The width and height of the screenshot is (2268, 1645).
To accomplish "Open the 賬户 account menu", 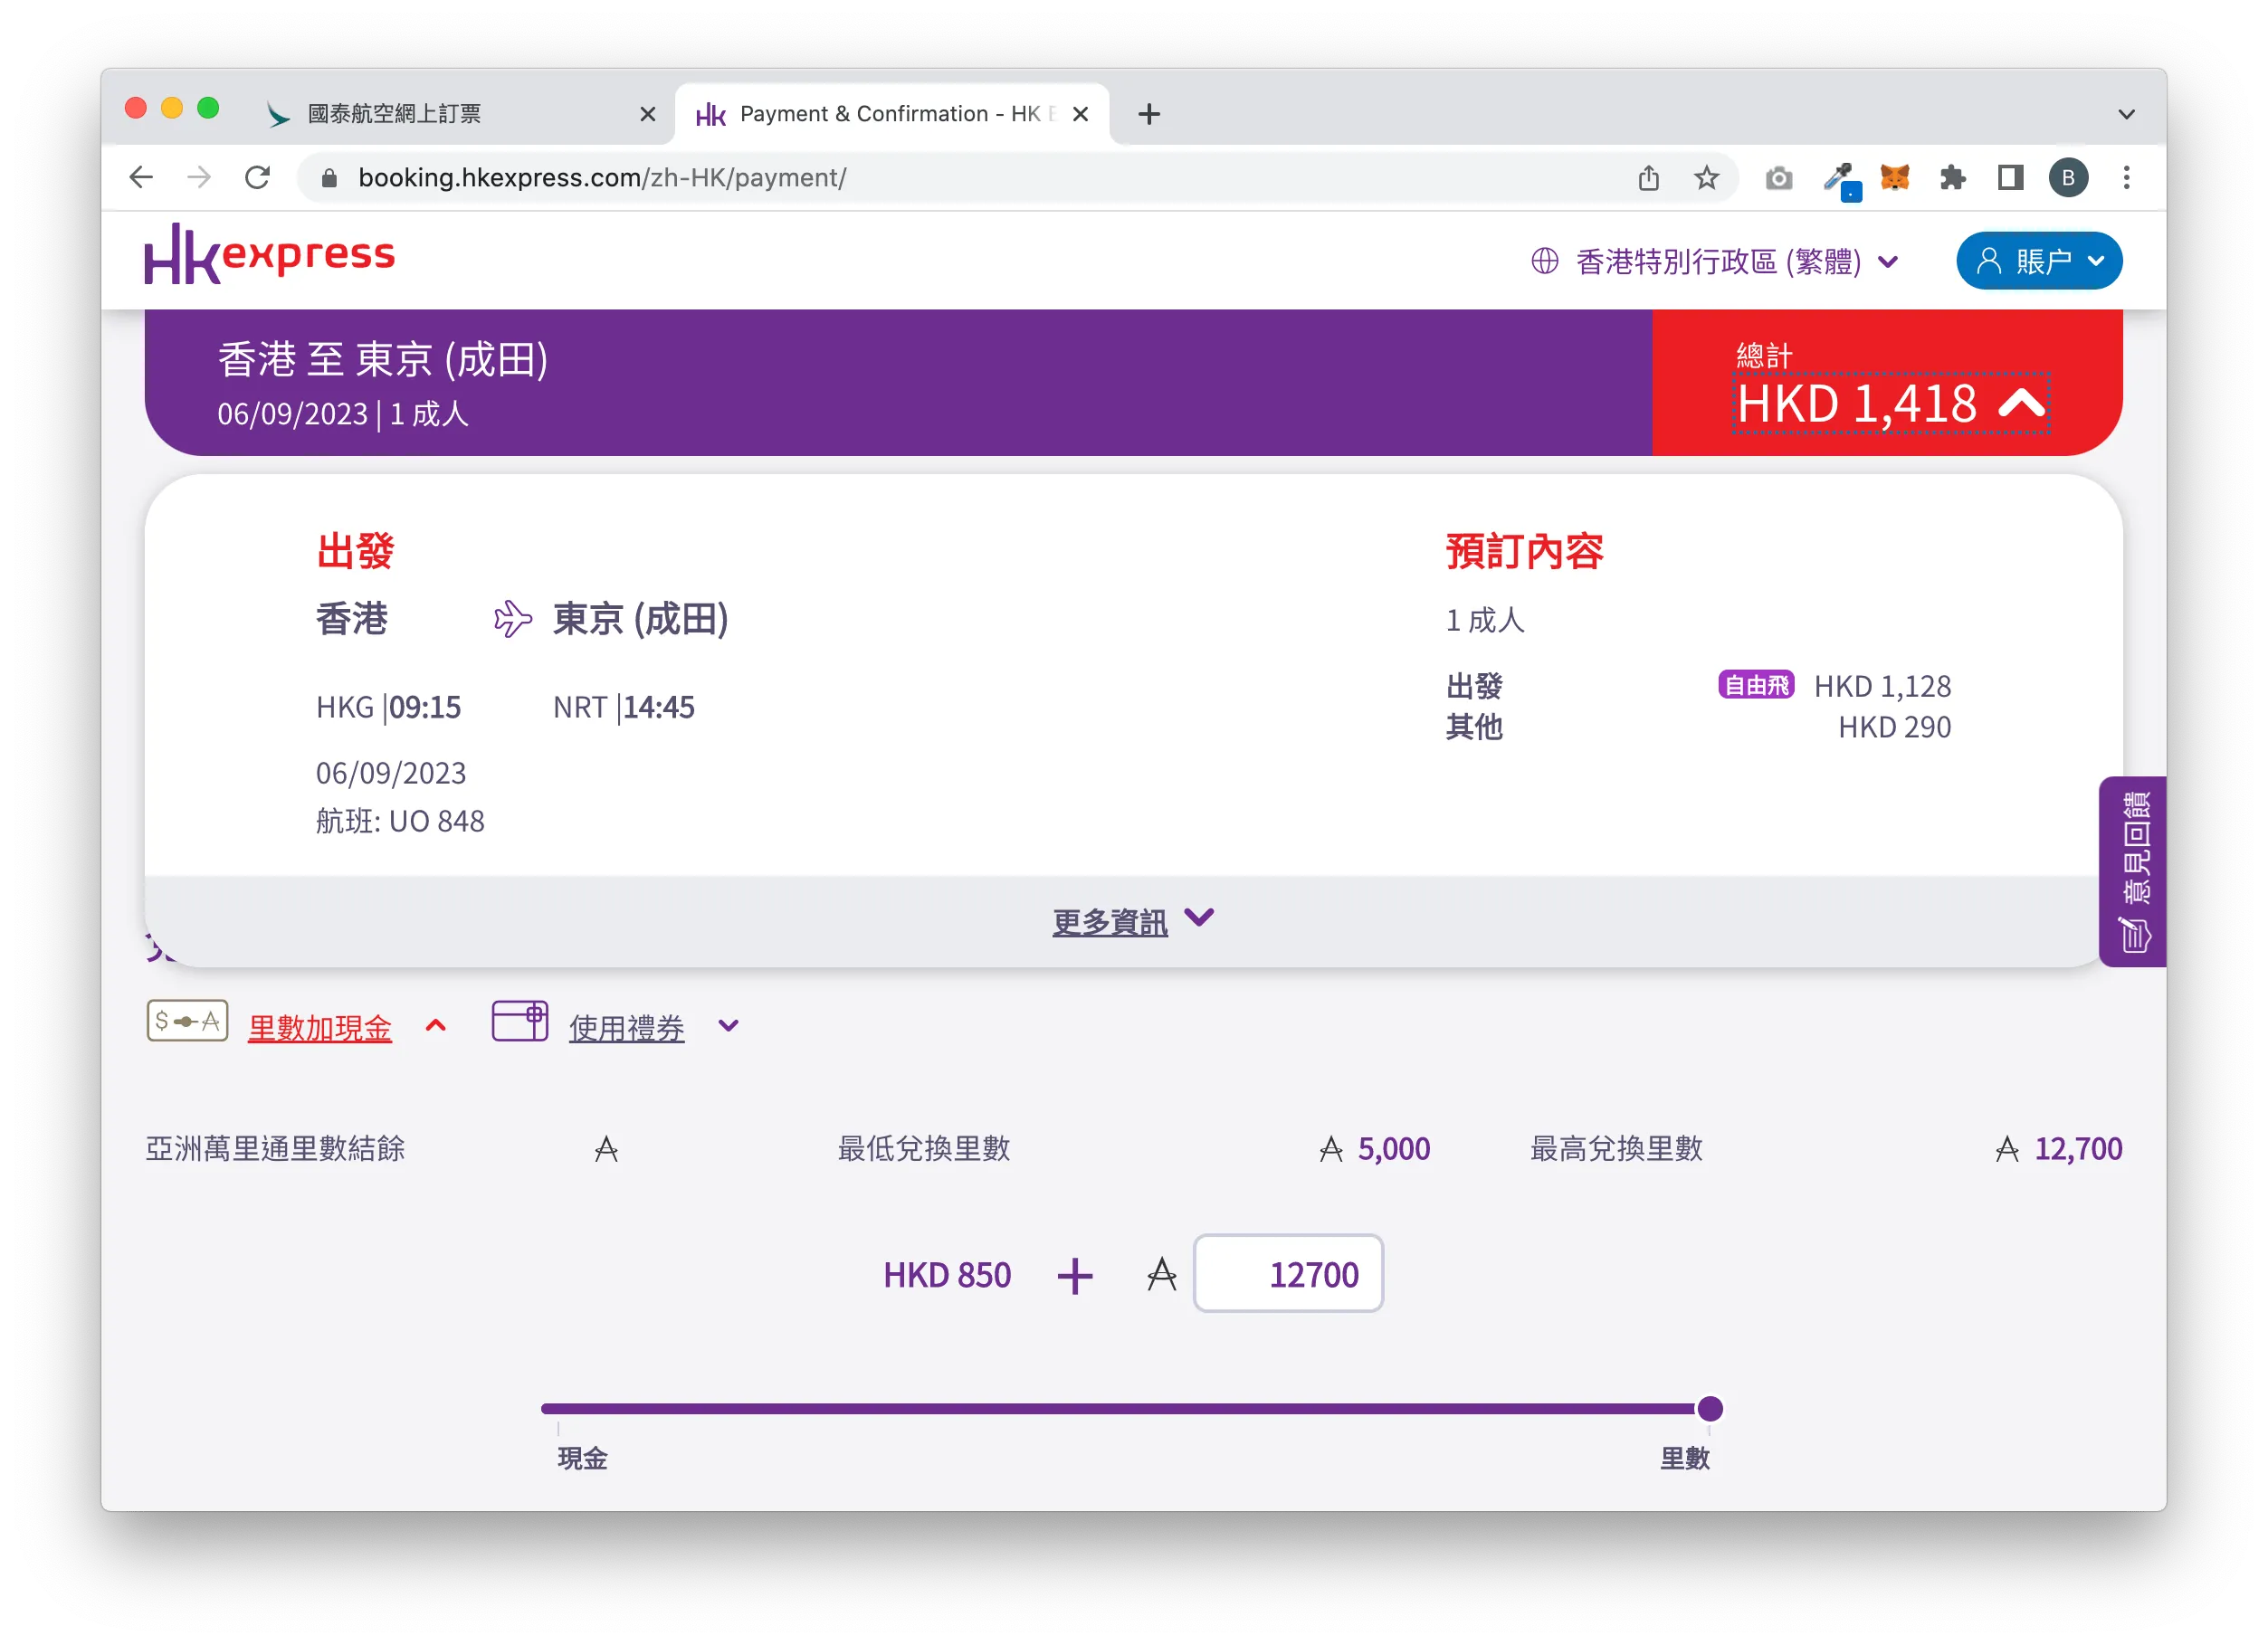I will click(x=2038, y=261).
